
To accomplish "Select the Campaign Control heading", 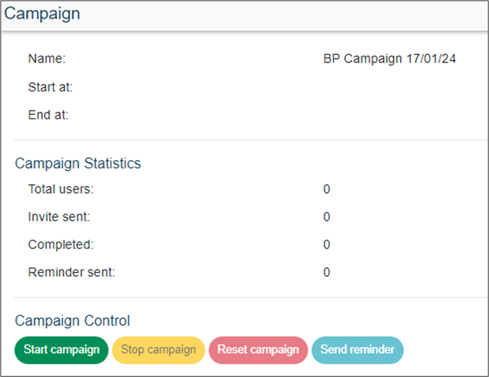I will (73, 321).
